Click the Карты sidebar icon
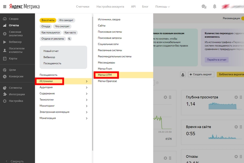Image resolution: width=244 pixels, height=163 pixels. [x=5, y=59]
